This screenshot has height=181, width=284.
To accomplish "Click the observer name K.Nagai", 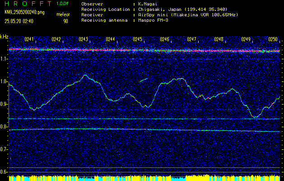I will (x=149, y=4).
